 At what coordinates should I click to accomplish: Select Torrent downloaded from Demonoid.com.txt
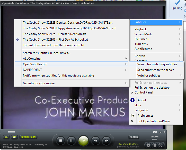tap(72, 45)
